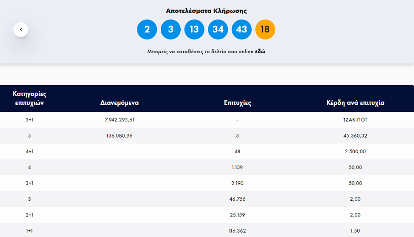Click the 7.942.295,61 distributed amount
414x237 pixels.
tap(119, 120)
